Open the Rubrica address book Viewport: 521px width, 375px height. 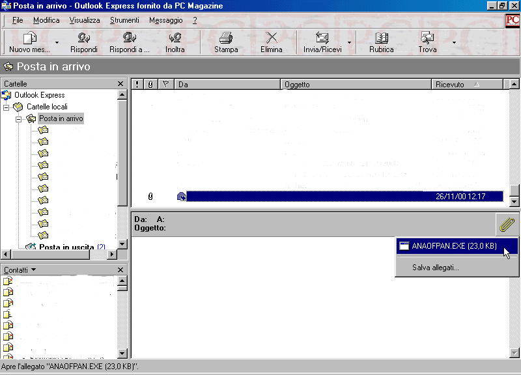coord(381,42)
